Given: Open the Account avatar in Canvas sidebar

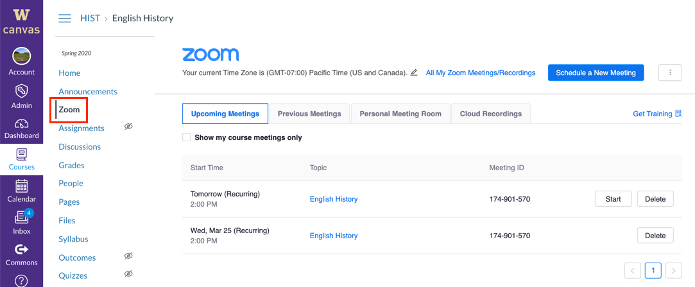Looking at the screenshot, I should (x=21, y=57).
